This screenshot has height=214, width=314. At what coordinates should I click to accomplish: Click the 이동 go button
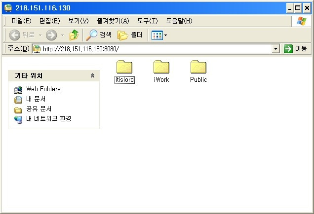coord(296,49)
